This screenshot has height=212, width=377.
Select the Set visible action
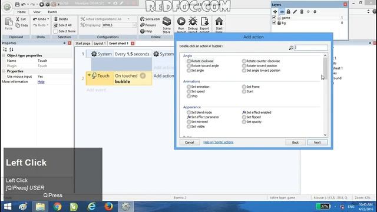point(196,127)
